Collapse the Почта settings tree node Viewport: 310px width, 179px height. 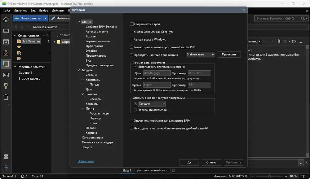[83, 108]
